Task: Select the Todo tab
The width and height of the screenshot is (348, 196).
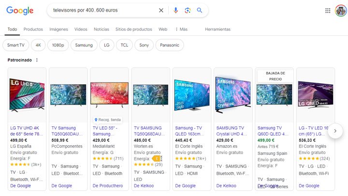Action: [12, 30]
